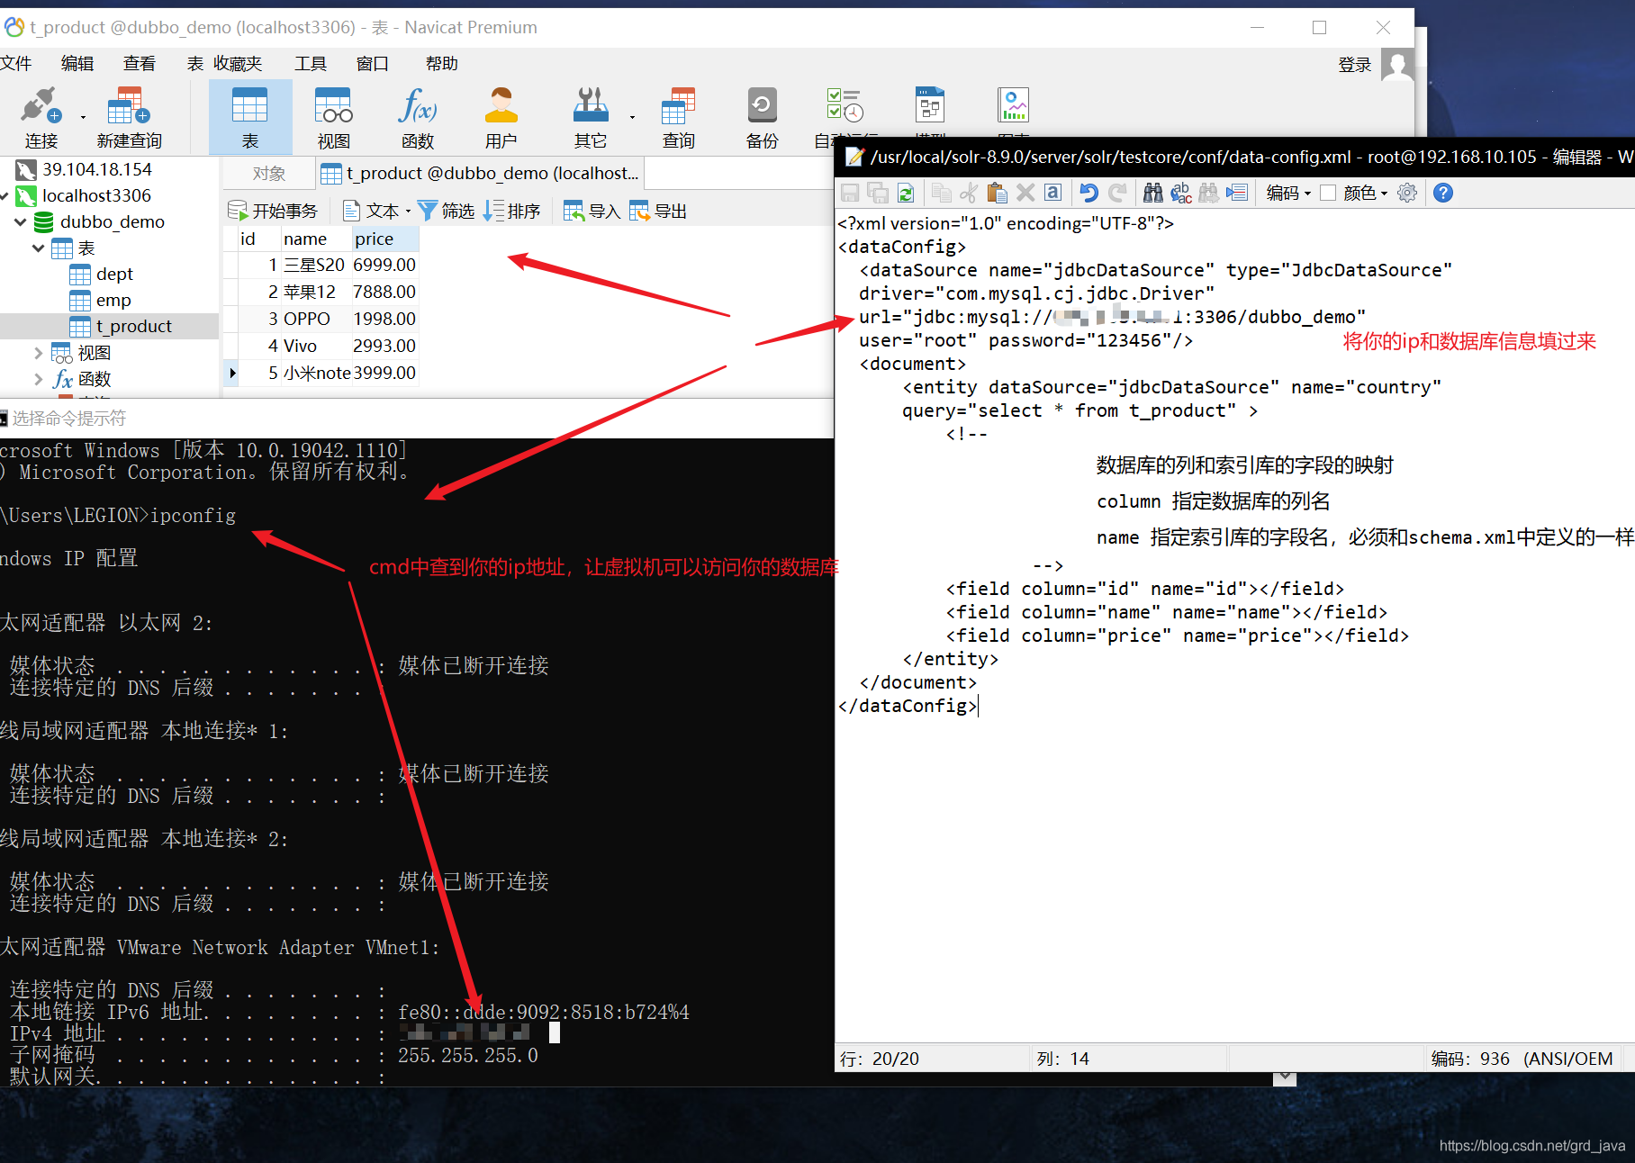Open the 颜色 (Color) dropdown arrow
This screenshot has width=1635, height=1163.
coord(1384,194)
